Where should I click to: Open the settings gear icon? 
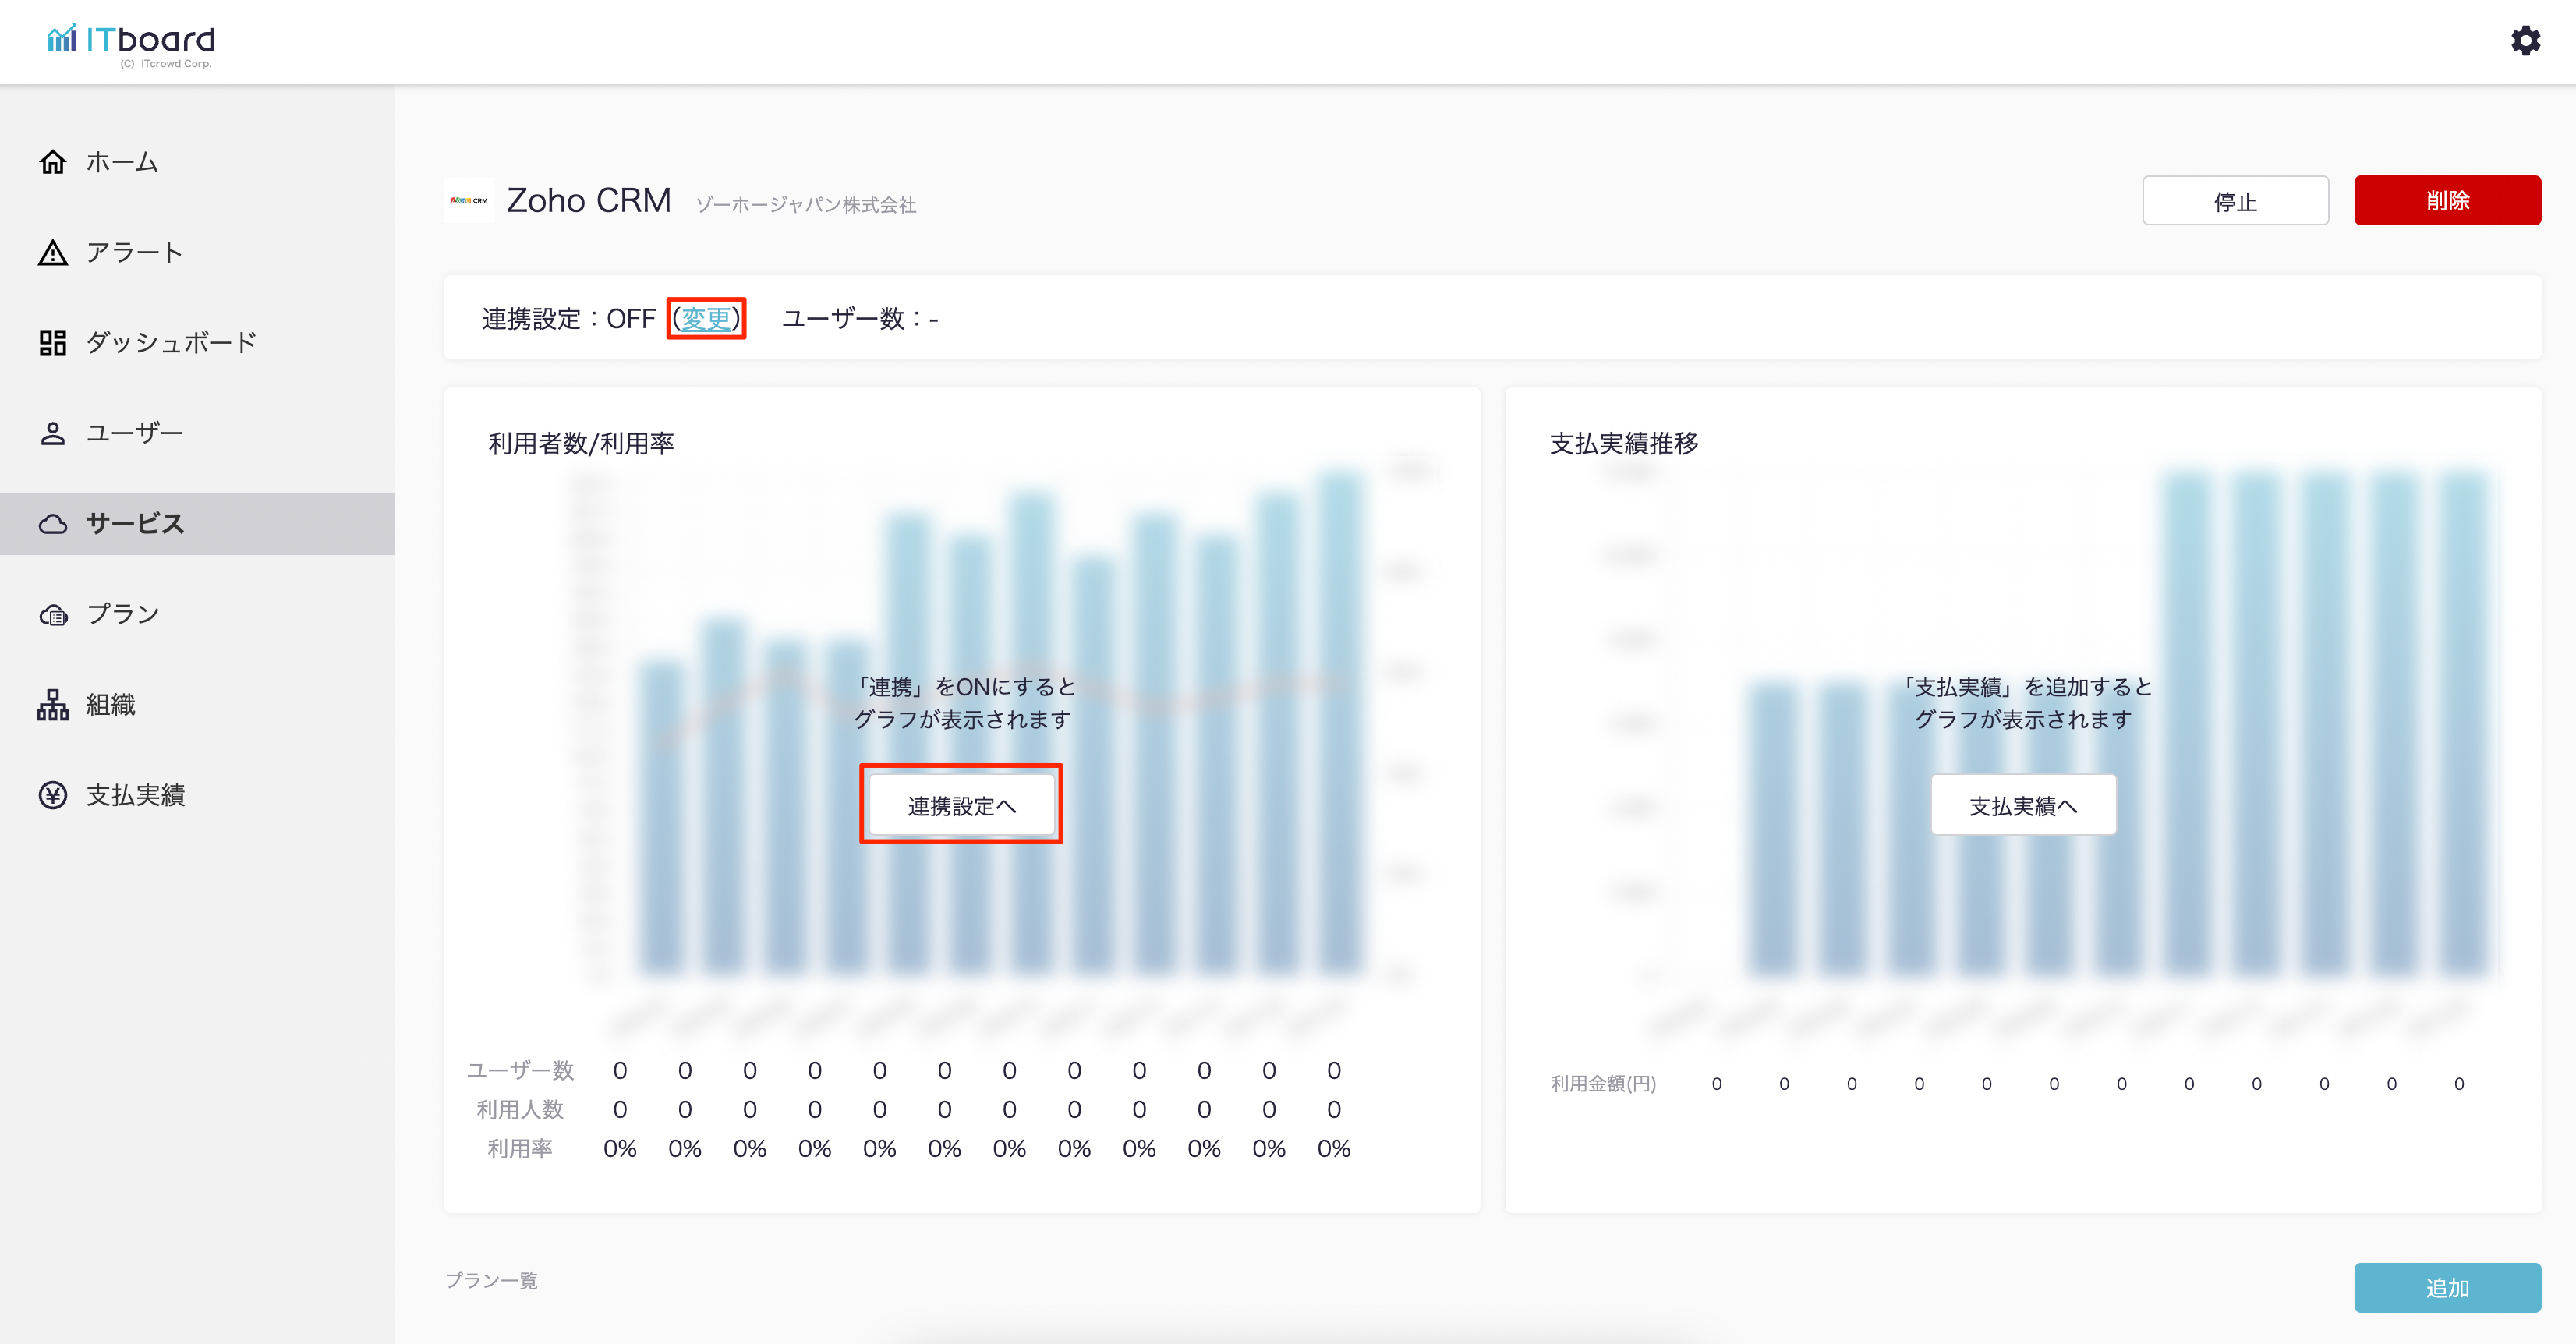click(x=2525, y=41)
